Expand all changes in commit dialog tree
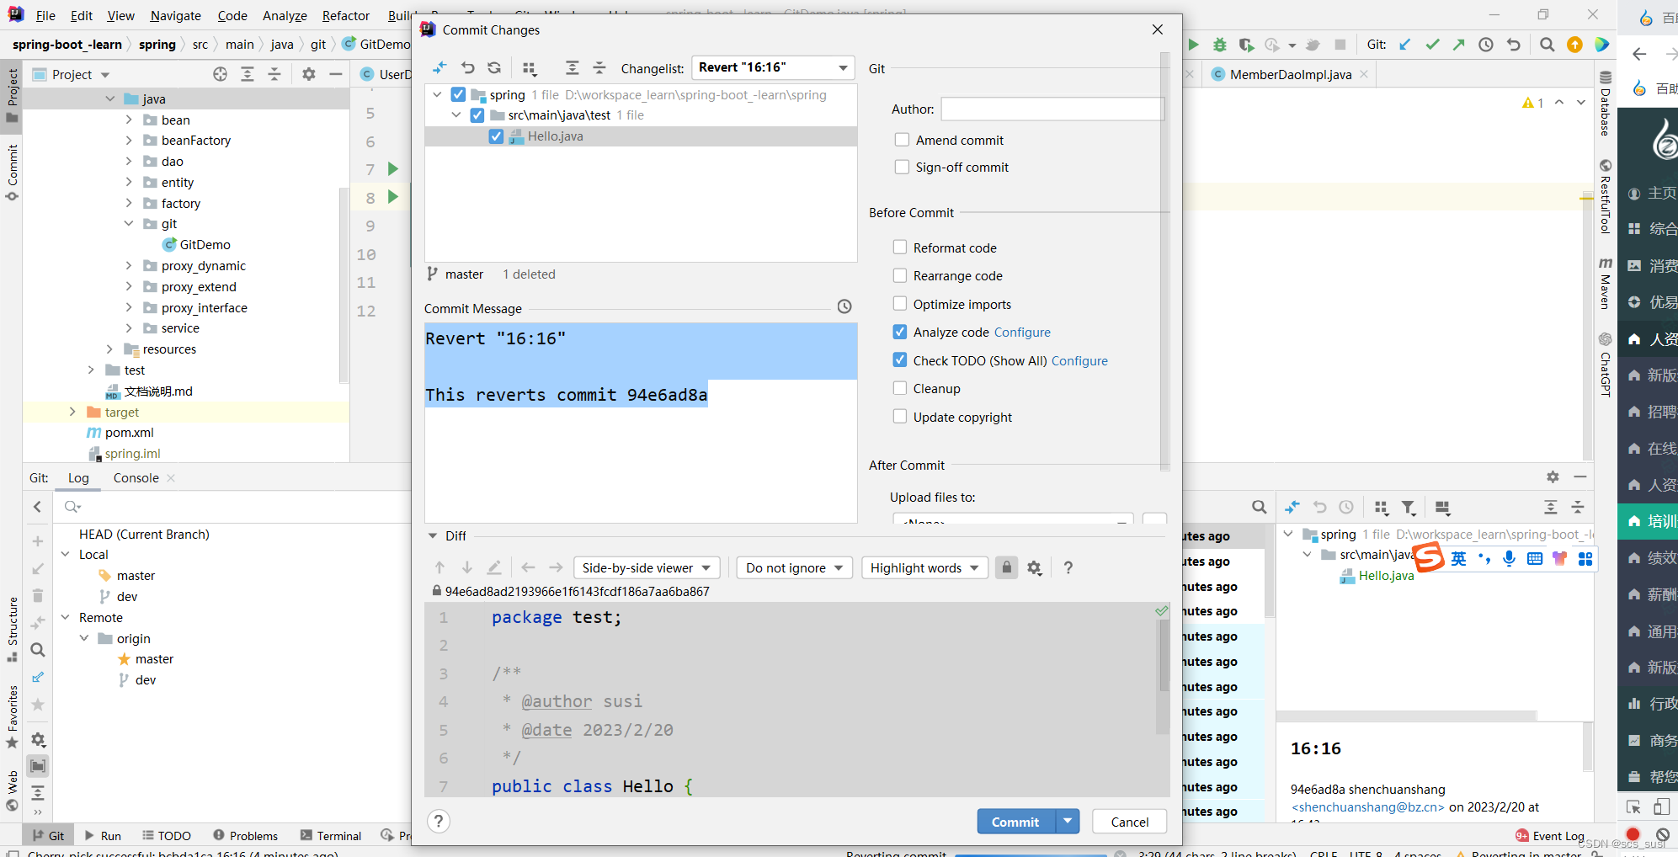This screenshot has width=1678, height=857. click(573, 68)
